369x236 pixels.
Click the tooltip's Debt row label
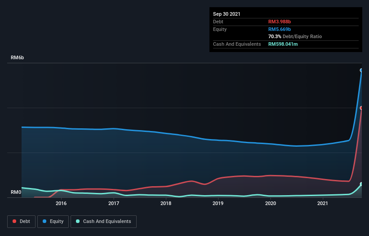[218, 22]
